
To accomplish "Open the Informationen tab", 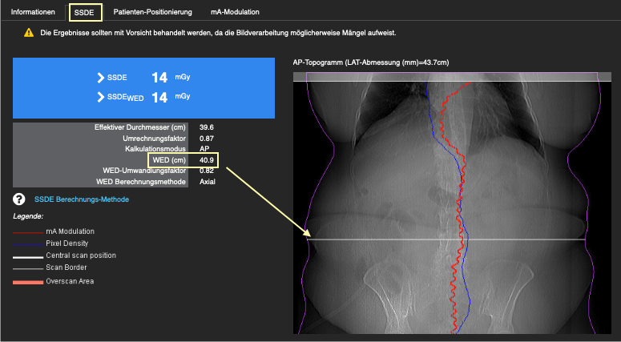I will [33, 12].
